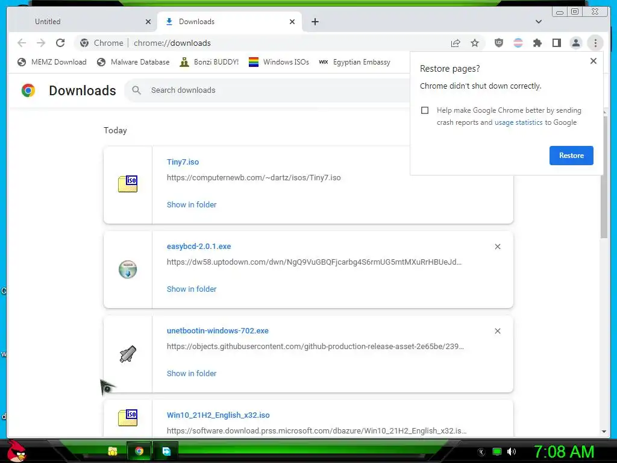Open the Extensions puzzle piece menu
Screen dimensions: 617x463
[x=537, y=43]
